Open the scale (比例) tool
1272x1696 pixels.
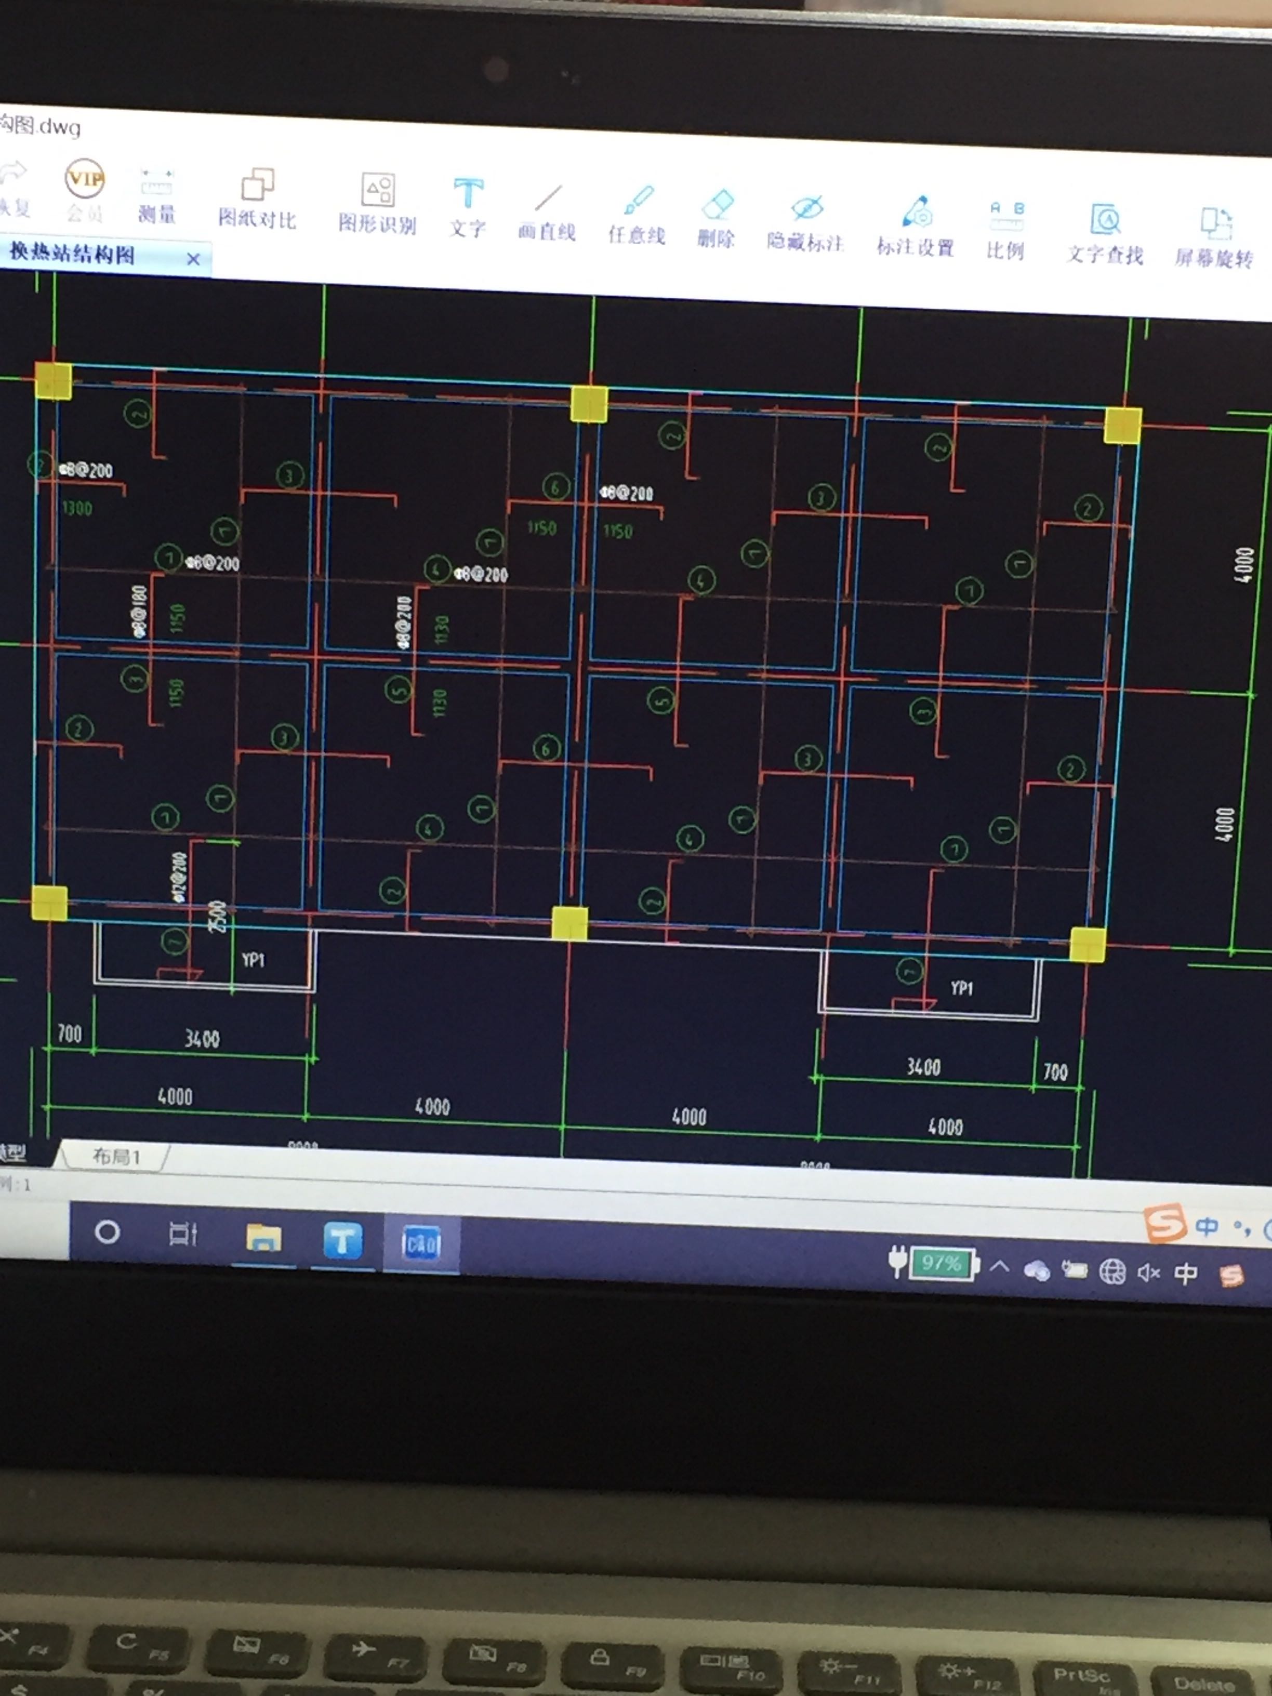pos(1006,216)
